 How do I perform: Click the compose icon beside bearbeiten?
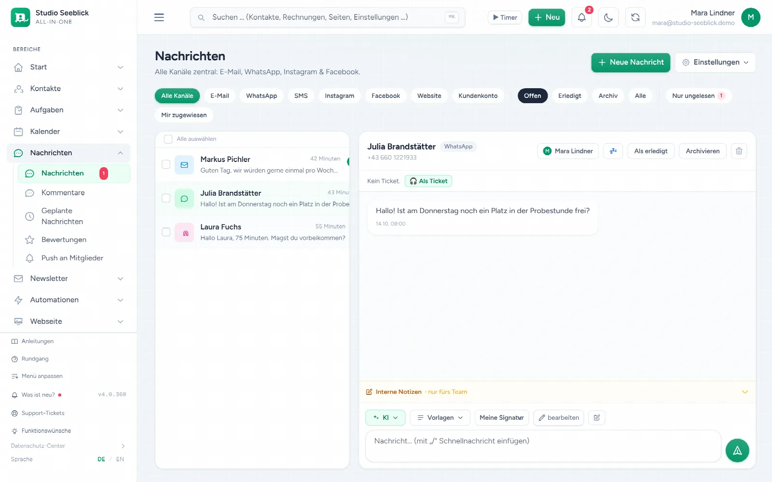(x=597, y=417)
